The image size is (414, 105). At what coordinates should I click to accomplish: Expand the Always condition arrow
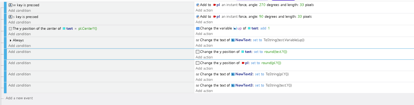[10, 40]
